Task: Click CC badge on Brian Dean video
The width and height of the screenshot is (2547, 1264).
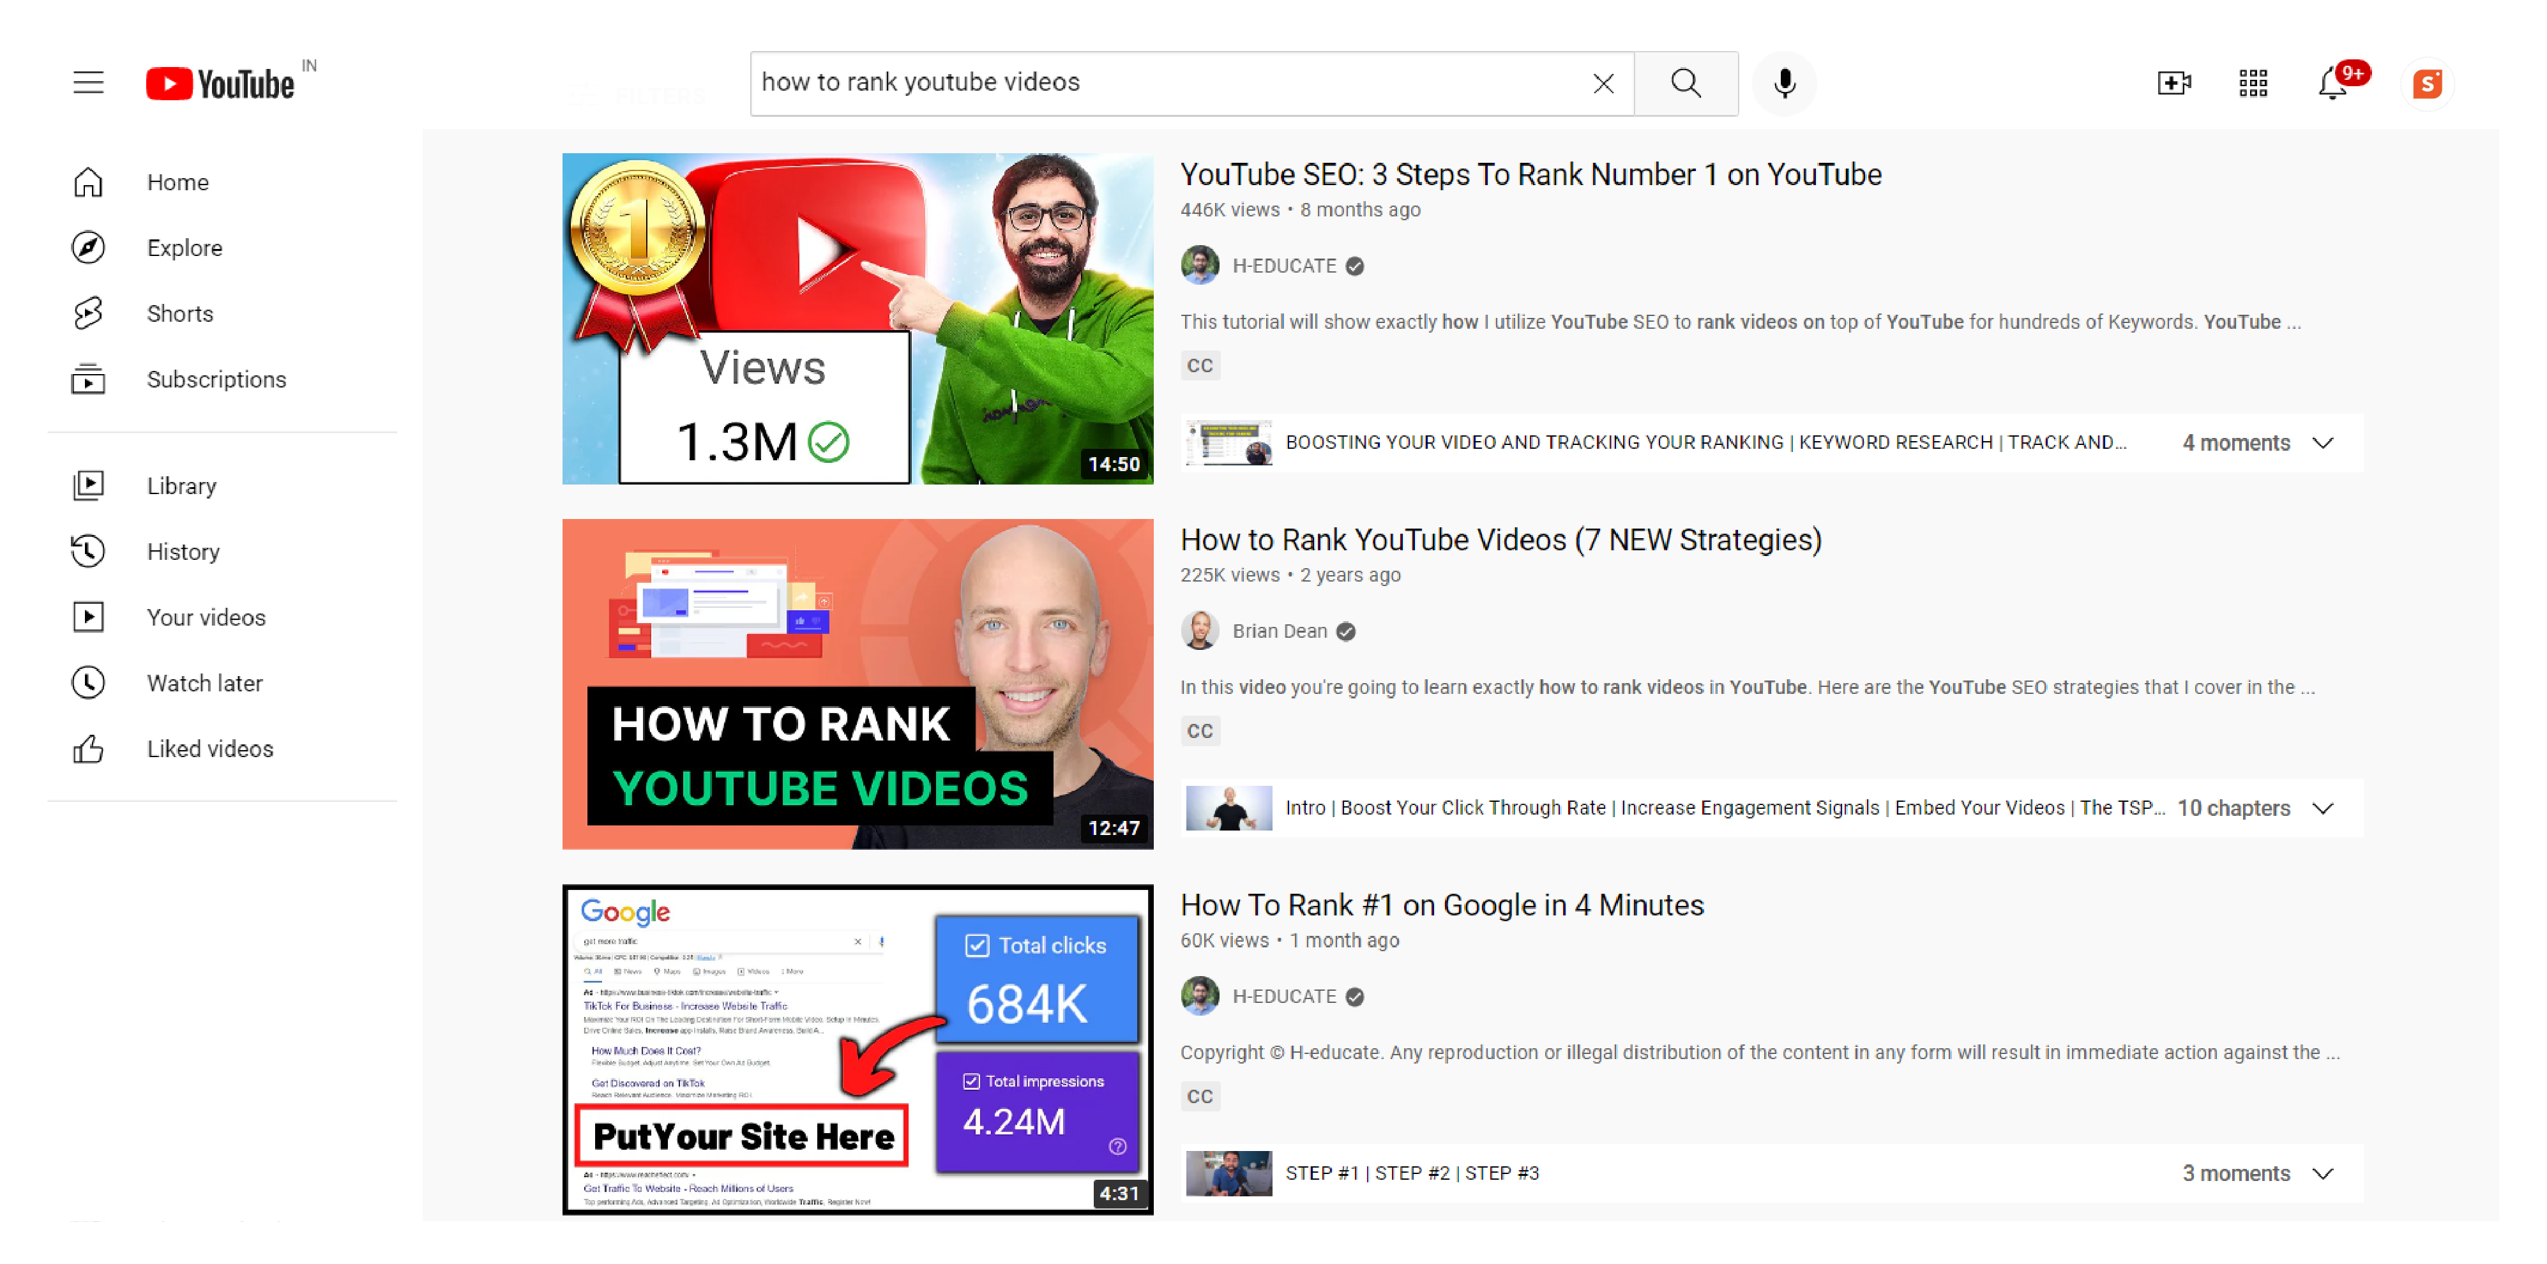Action: [1199, 732]
